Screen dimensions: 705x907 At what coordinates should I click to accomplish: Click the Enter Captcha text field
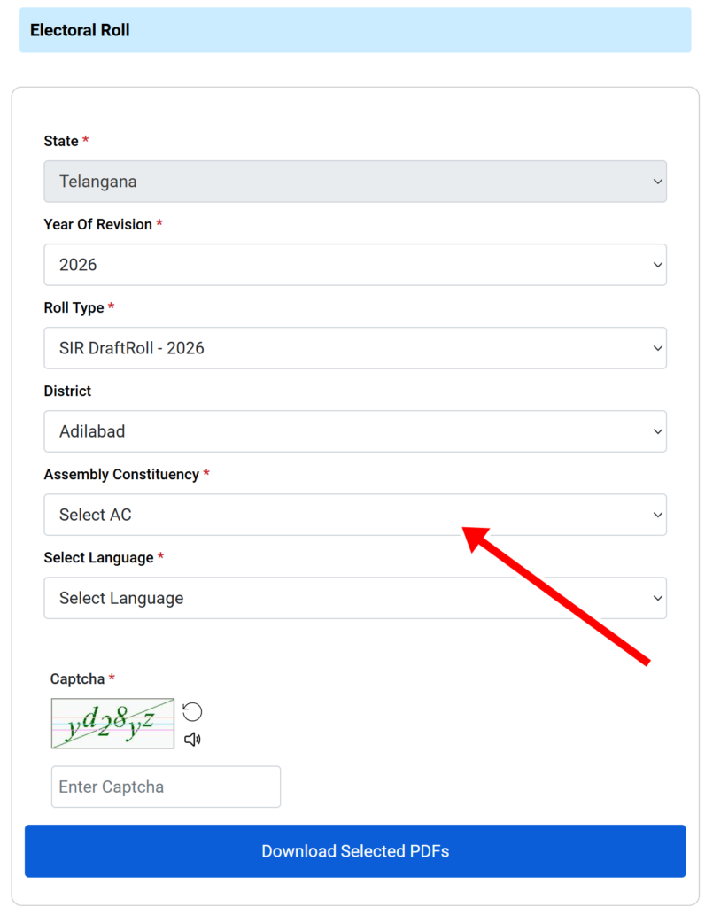(x=166, y=787)
